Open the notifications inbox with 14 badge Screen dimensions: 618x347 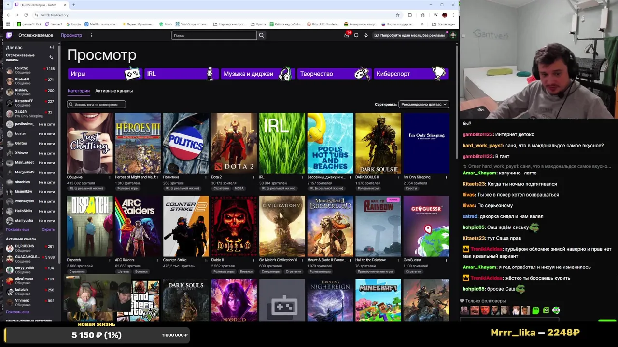click(347, 35)
